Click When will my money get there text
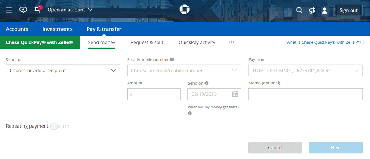 213,107
